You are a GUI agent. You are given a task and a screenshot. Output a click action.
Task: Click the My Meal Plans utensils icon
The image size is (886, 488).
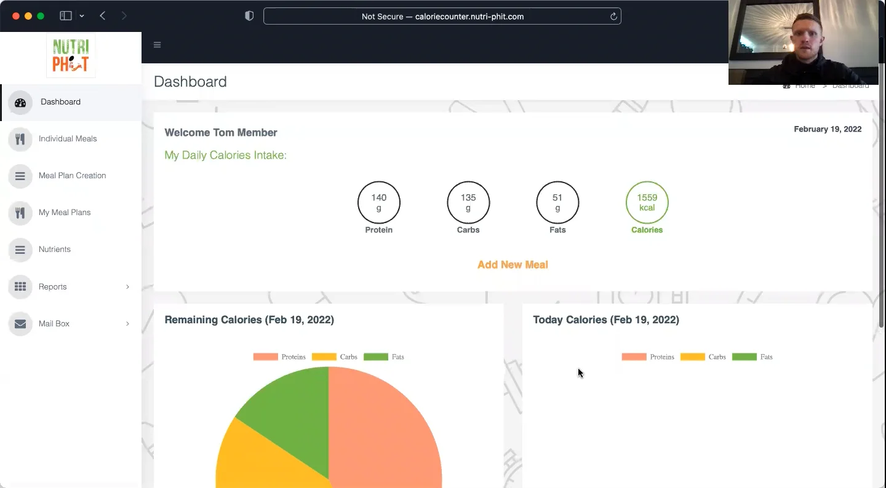[20, 213]
